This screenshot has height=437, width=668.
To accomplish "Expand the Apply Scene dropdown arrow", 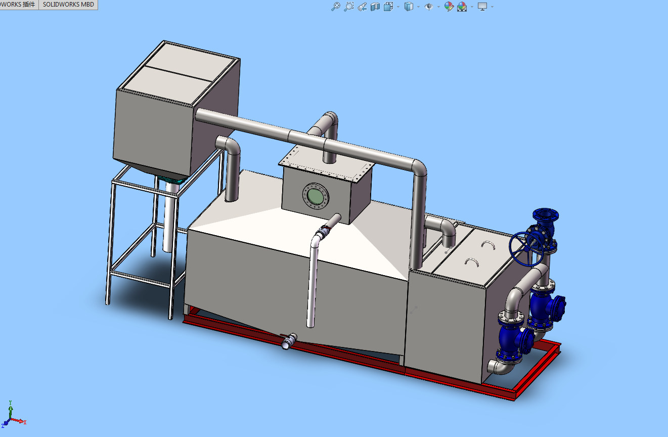I will (472, 7).
